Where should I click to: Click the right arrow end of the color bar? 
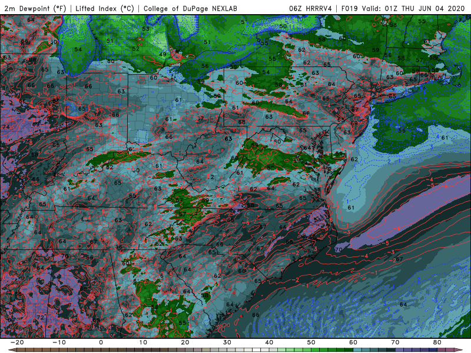click(x=459, y=350)
